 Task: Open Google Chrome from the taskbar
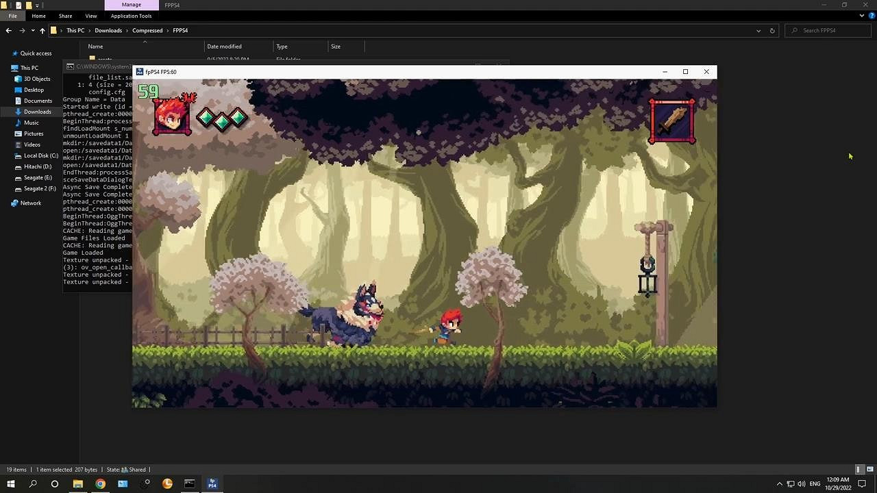point(100,483)
